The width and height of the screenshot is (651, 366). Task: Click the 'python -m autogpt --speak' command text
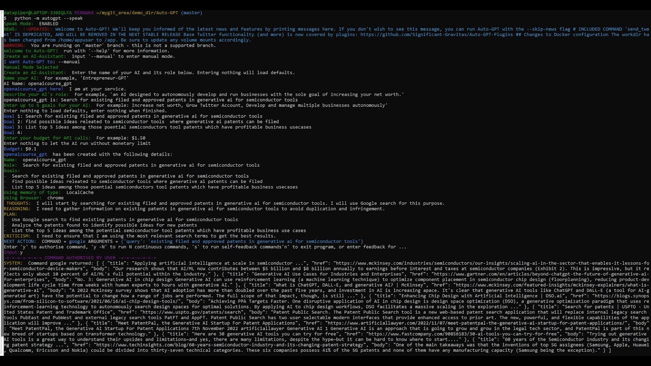click(x=48, y=18)
